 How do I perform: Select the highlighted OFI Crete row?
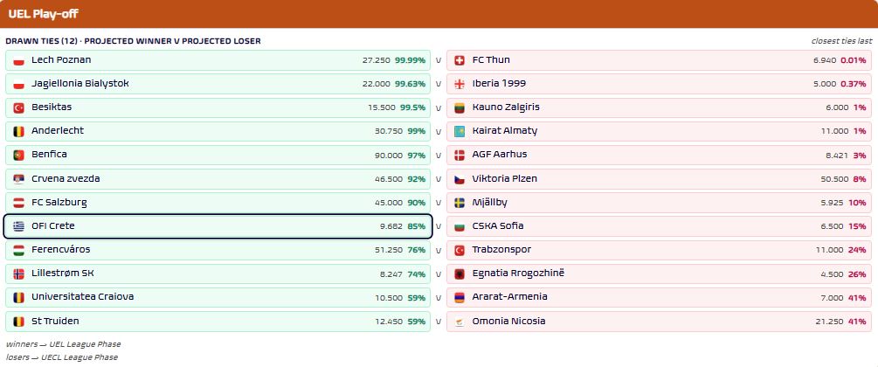pos(218,226)
